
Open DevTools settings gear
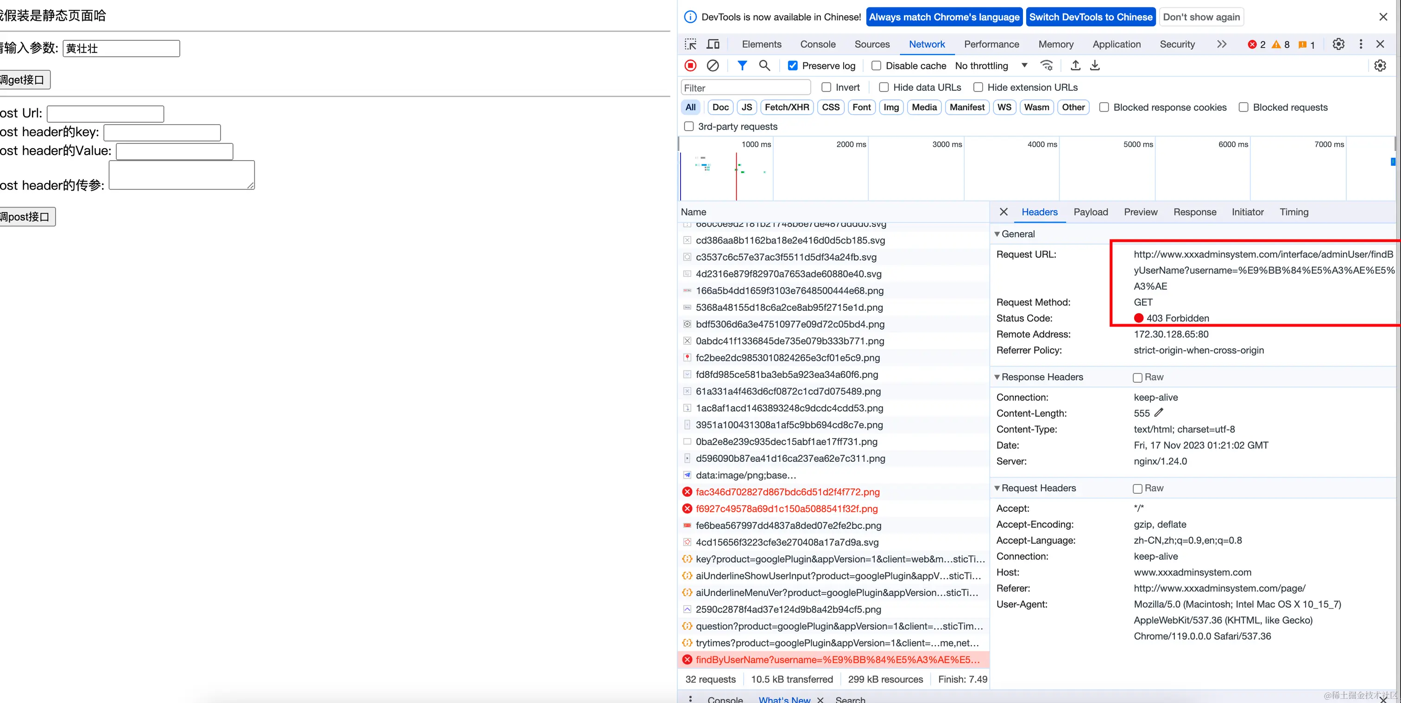1338,44
